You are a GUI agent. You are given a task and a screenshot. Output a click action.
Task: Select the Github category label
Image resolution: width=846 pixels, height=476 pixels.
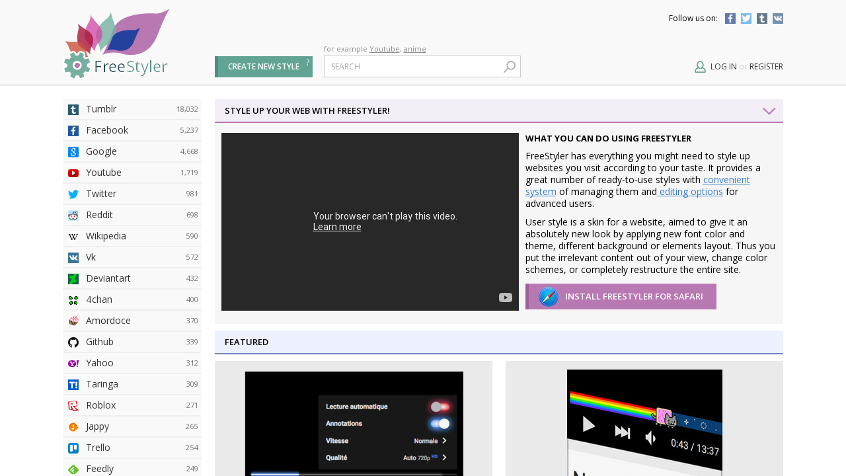pos(100,342)
